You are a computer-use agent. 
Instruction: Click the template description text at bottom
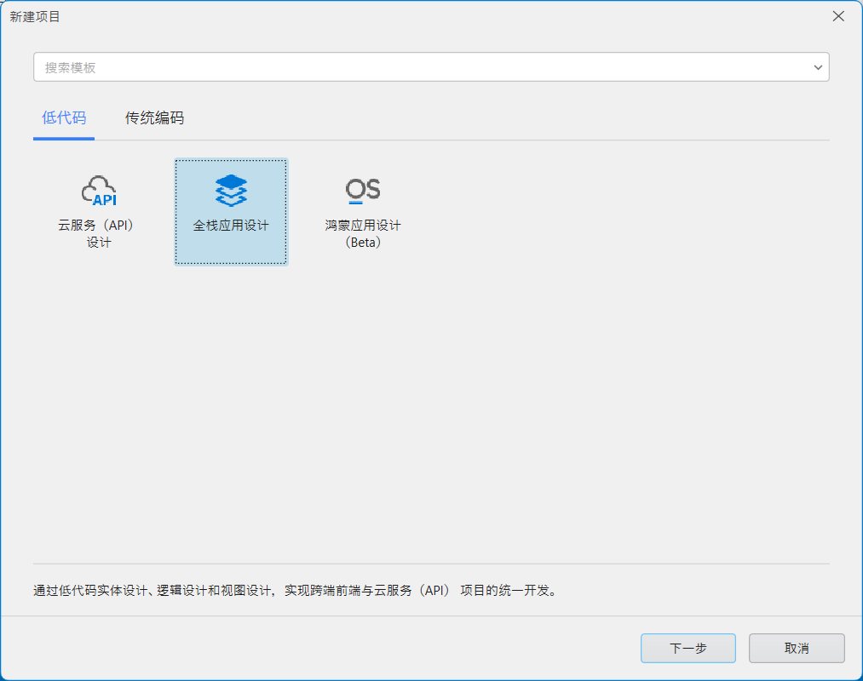(x=294, y=590)
